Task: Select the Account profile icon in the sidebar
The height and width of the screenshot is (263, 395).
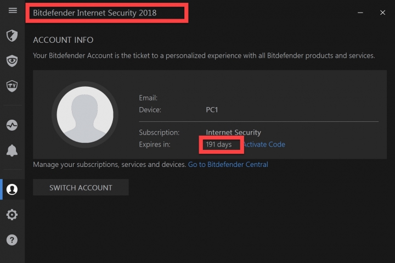Action: click(x=12, y=189)
